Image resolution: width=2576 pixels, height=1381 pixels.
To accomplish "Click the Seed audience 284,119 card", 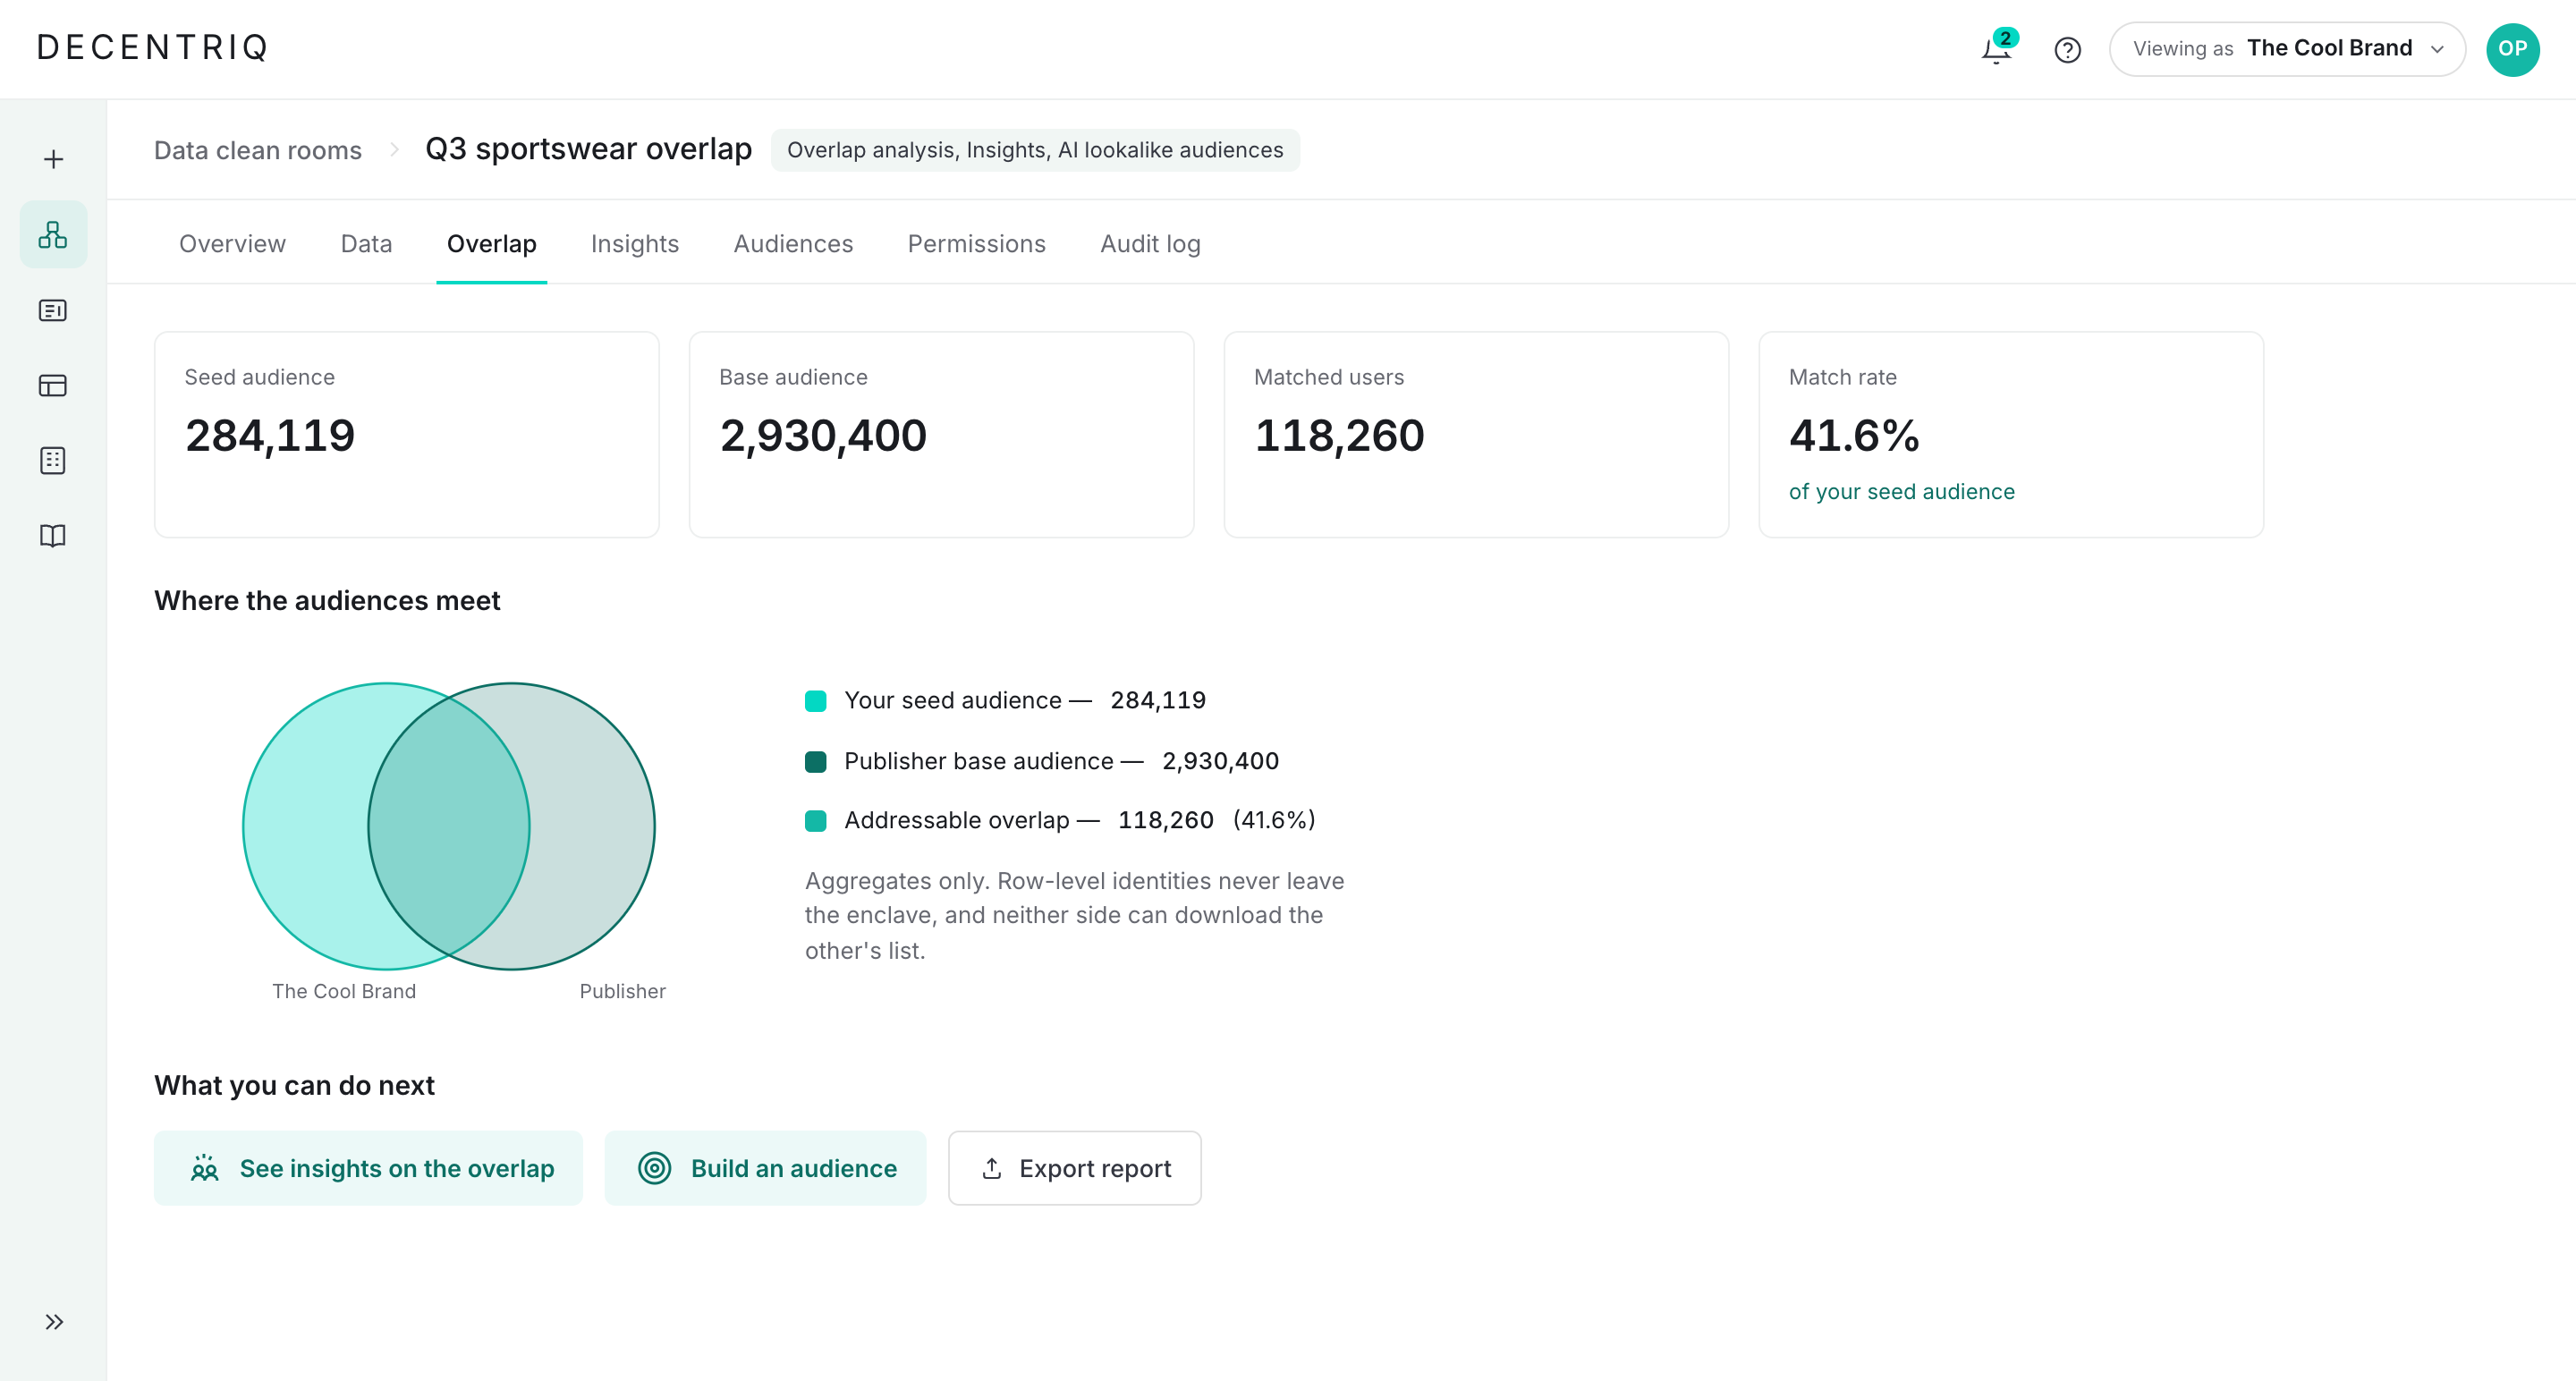I will pos(407,435).
